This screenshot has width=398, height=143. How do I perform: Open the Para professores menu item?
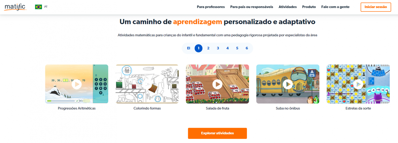pyautogui.click(x=211, y=7)
